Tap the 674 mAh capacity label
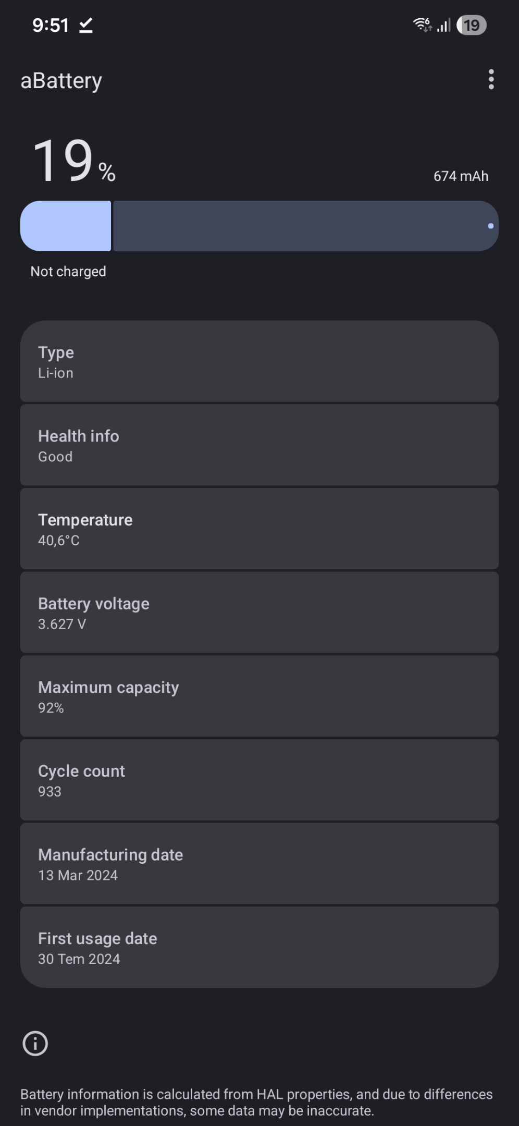 click(461, 176)
